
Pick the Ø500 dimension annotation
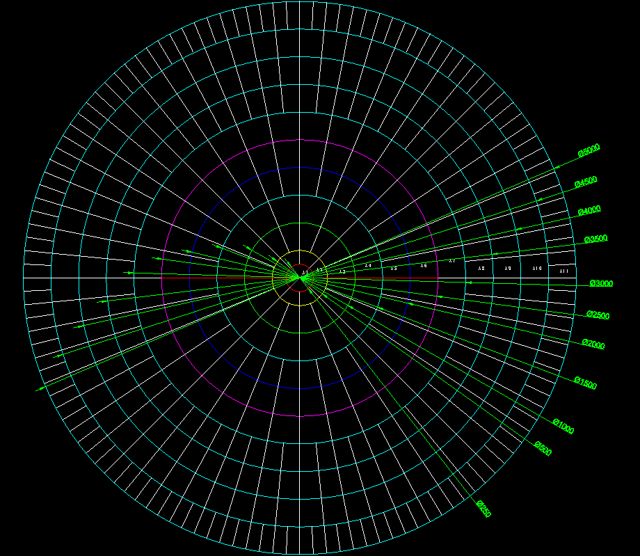543,449
